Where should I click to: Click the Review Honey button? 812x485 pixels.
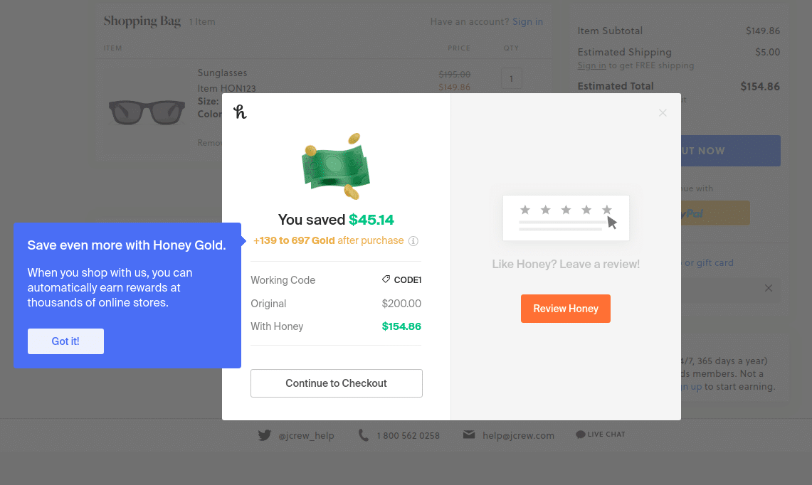click(x=566, y=309)
